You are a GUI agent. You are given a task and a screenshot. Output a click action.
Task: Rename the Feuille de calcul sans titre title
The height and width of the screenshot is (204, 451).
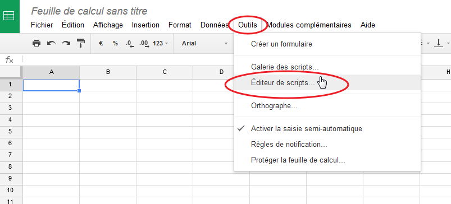pos(89,11)
